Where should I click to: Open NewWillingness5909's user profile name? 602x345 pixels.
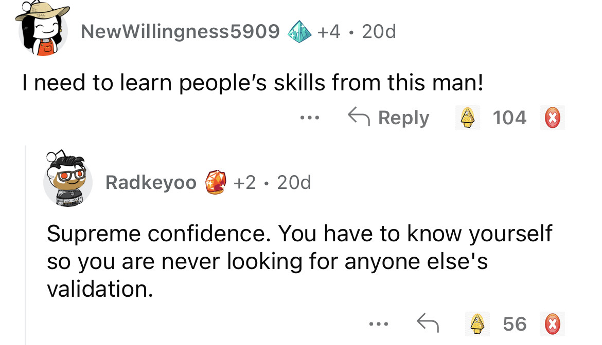(x=180, y=32)
